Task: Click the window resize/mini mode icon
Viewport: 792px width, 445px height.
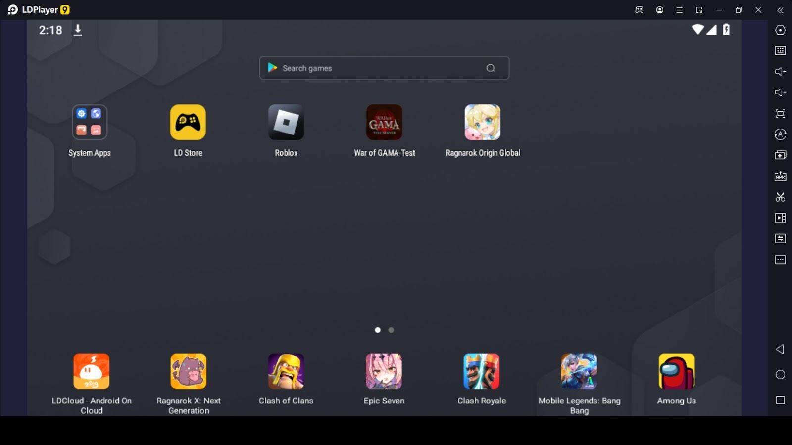Action: pos(699,10)
